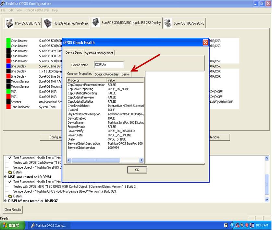Open the Demo tab

tap(125, 74)
